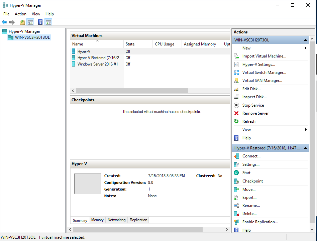Switch to the Networking tab
Viewport: 317px width, 241px height.
116,220
